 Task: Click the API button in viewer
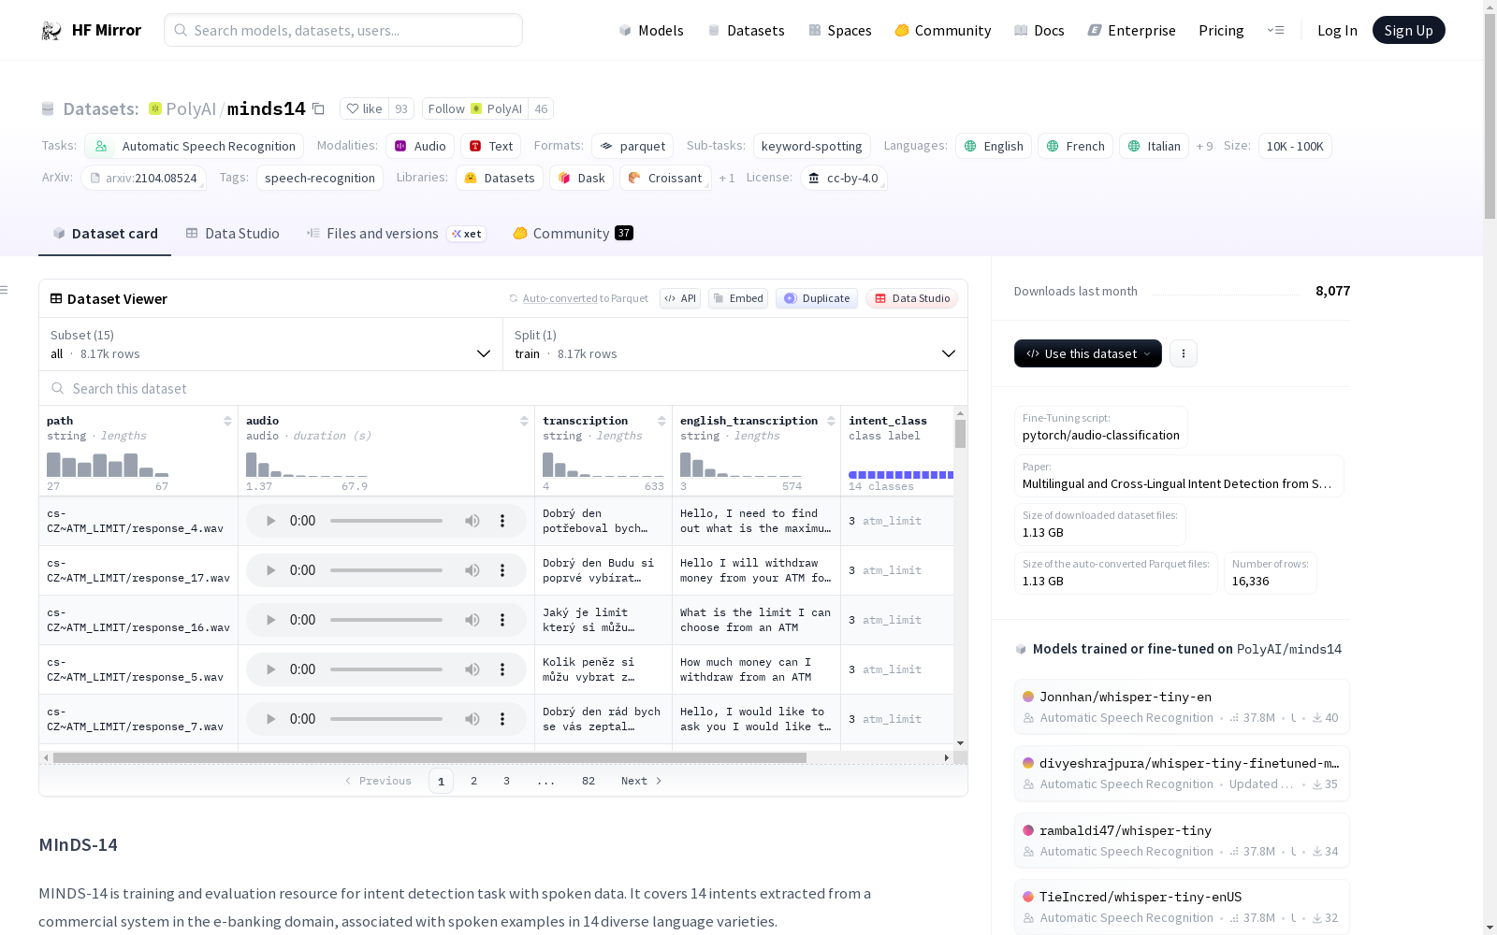click(x=680, y=298)
